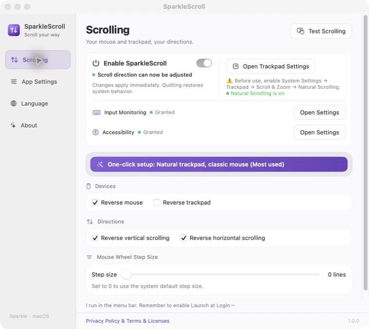
Task: Run One-click setup: Natural trackpad, classic mouse
Action: 219,164
